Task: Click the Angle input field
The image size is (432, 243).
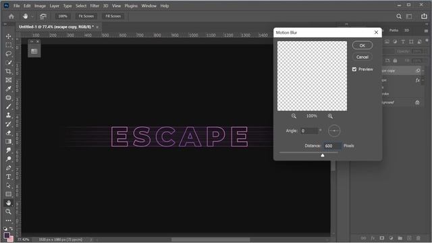Action: tap(309, 131)
